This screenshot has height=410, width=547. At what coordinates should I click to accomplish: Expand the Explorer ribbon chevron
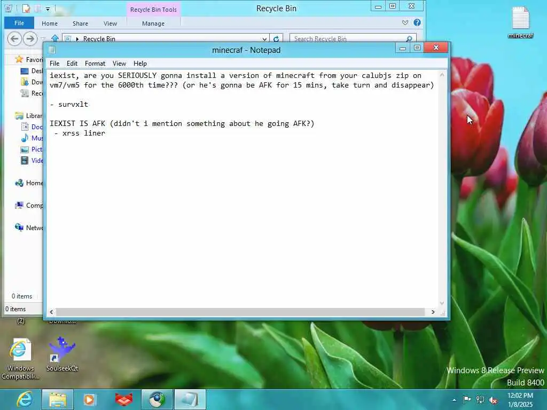[x=405, y=22]
